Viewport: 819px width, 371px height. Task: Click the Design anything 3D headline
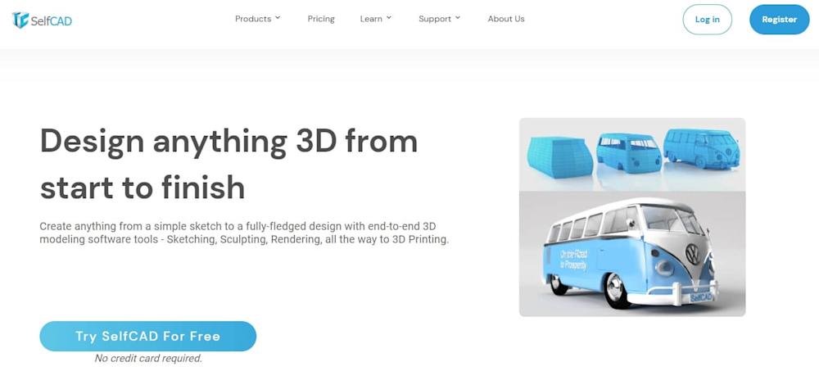pyautogui.click(x=229, y=164)
